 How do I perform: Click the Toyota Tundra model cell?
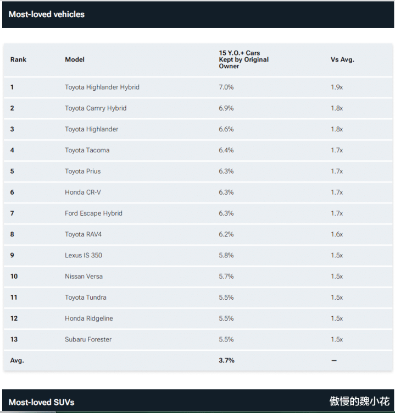pos(86,298)
